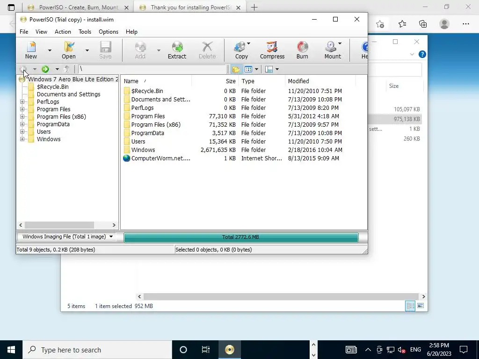The image size is (479, 359).
Task: Open the Tools menu
Action: pyautogui.click(x=85, y=32)
